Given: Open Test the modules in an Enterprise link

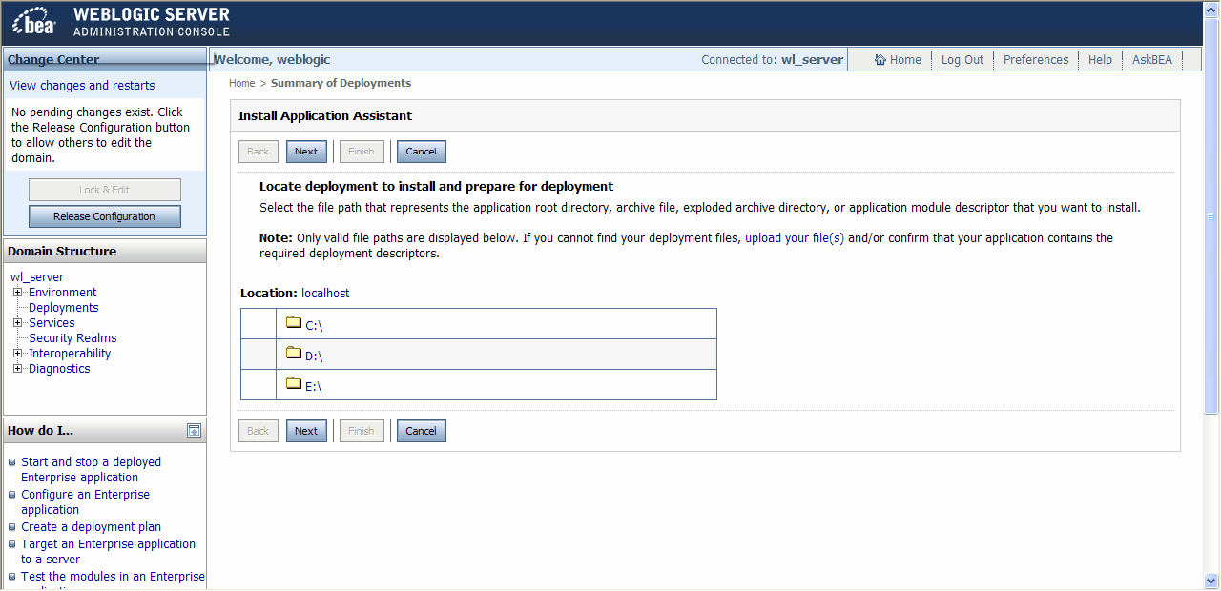Looking at the screenshot, I should tap(113, 577).
